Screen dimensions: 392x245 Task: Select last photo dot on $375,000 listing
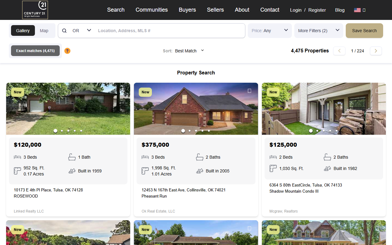(209, 131)
